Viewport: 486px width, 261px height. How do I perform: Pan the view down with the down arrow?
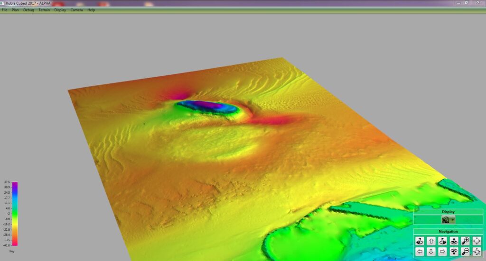click(x=431, y=252)
